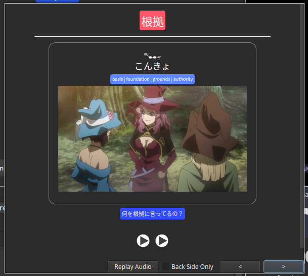
Task: Go to next card with > button
Action: [x=283, y=266]
